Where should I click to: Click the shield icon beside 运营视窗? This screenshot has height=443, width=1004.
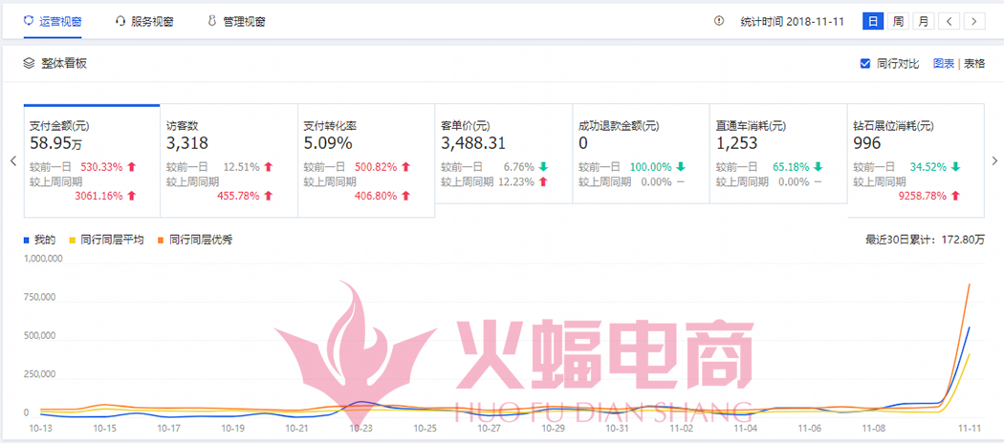[28, 21]
